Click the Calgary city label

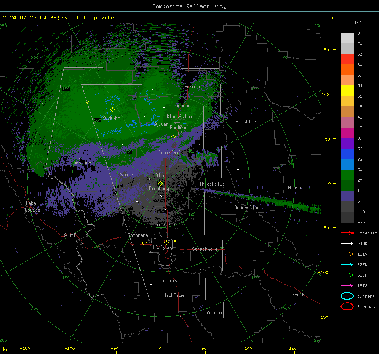click(164, 248)
